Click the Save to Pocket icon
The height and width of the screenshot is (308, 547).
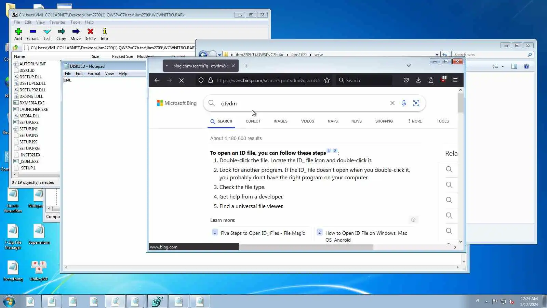point(406,80)
